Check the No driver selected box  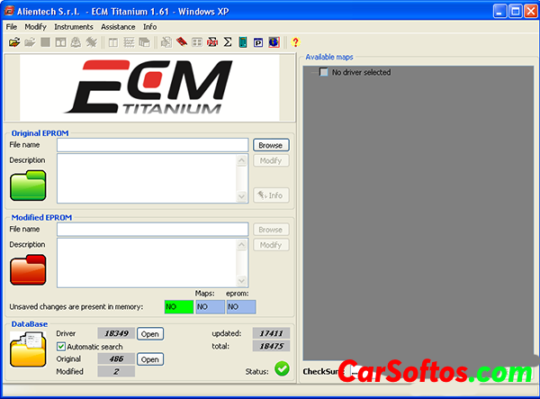pos(324,72)
